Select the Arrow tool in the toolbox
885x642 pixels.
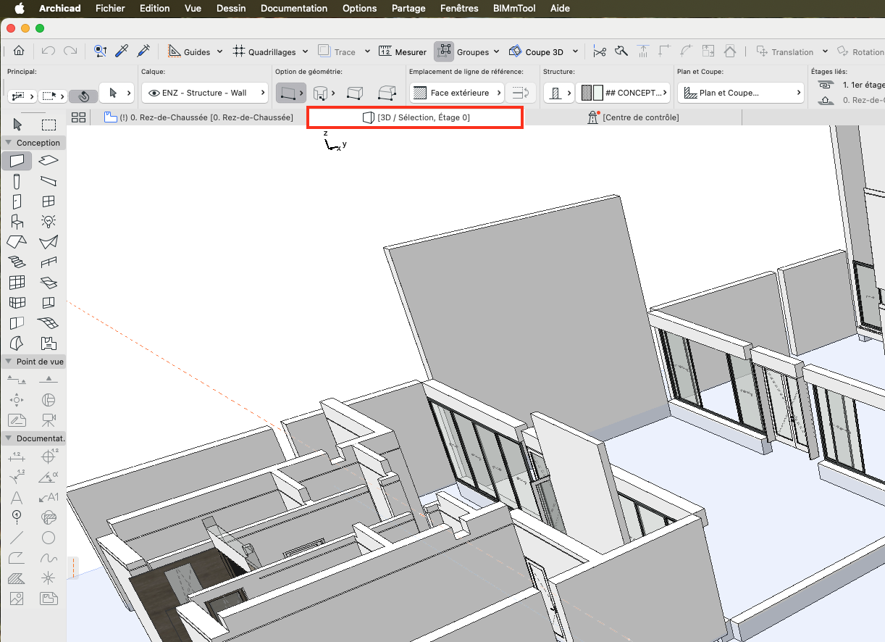[18, 125]
